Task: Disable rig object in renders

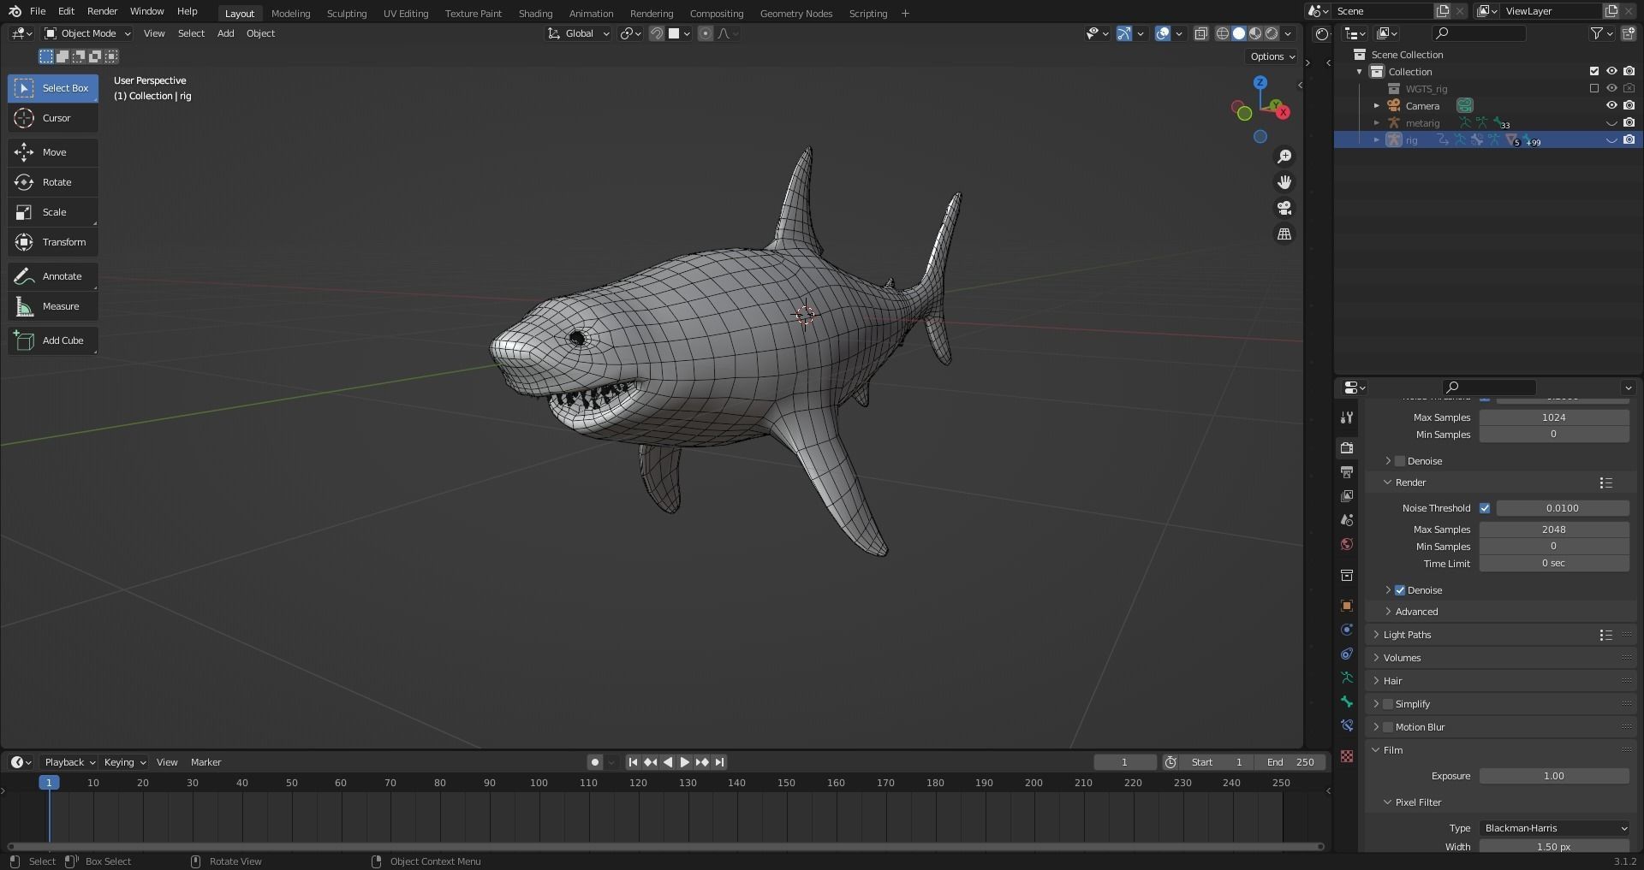Action: tap(1629, 140)
